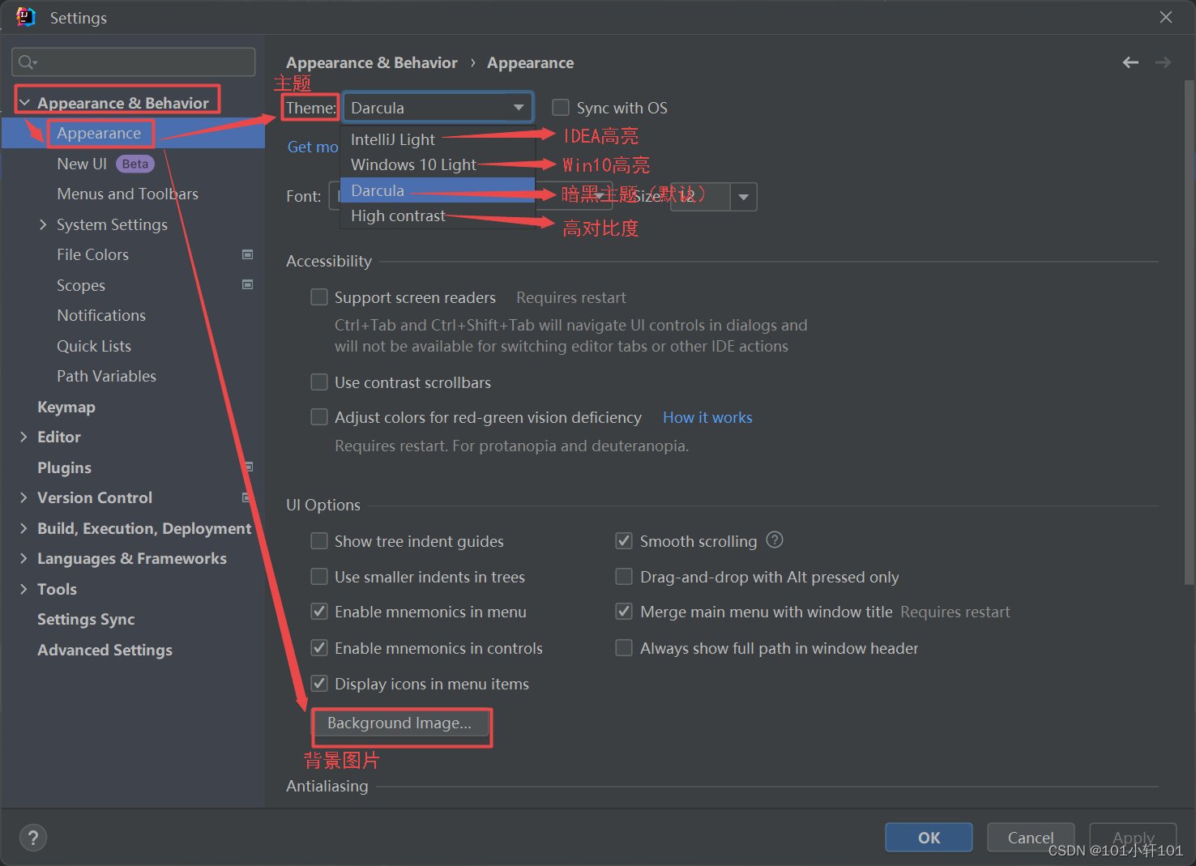Viewport: 1196px width, 866px height.
Task: Open help via the question mark button
Action: 33,838
